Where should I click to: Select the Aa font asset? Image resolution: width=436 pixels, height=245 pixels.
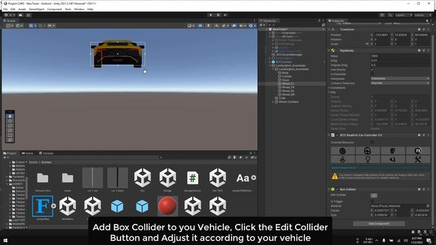click(243, 178)
